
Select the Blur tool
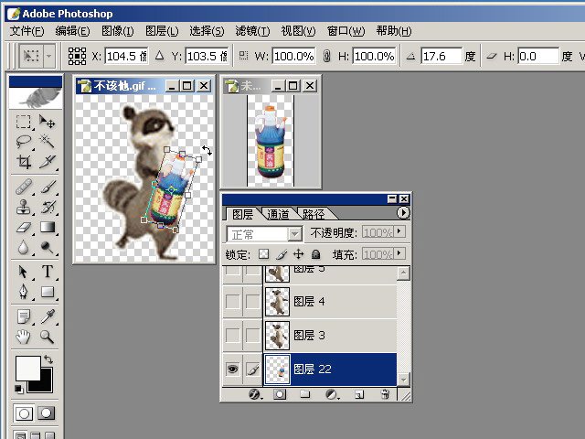click(23, 247)
